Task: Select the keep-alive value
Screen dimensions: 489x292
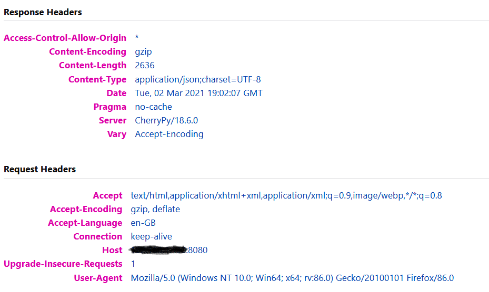Action: coord(151,236)
